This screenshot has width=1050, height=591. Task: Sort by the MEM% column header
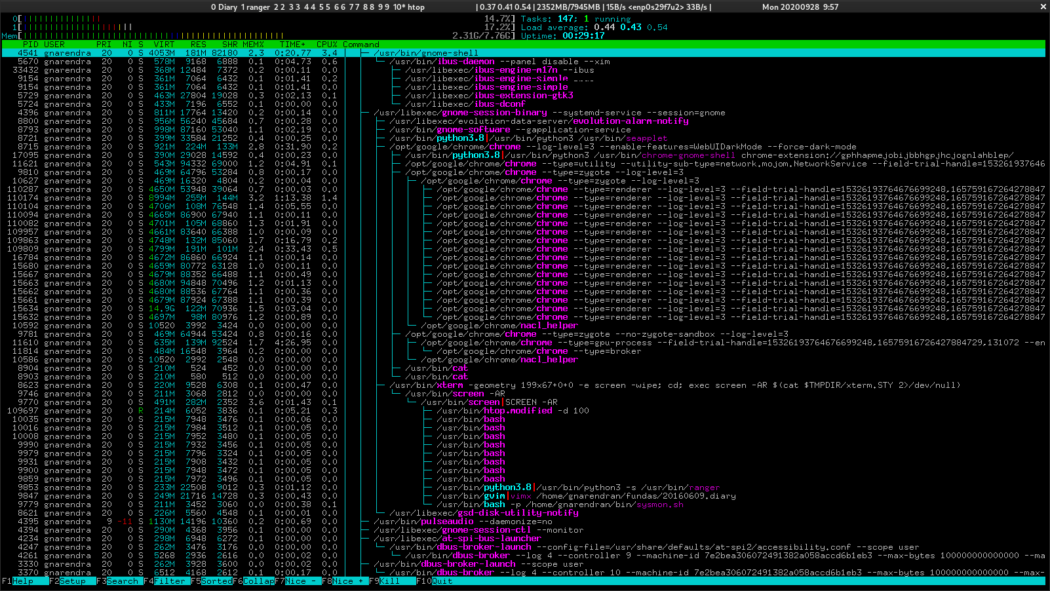click(x=254, y=45)
